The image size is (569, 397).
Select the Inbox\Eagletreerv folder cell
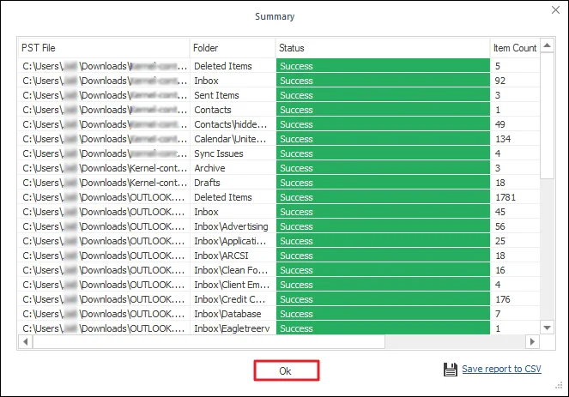[x=233, y=328]
